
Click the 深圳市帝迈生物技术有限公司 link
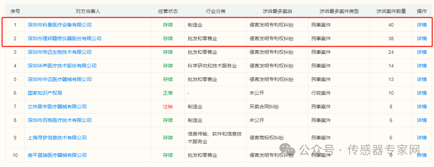[60, 52]
